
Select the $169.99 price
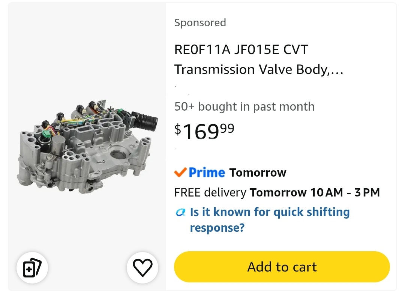204,131
